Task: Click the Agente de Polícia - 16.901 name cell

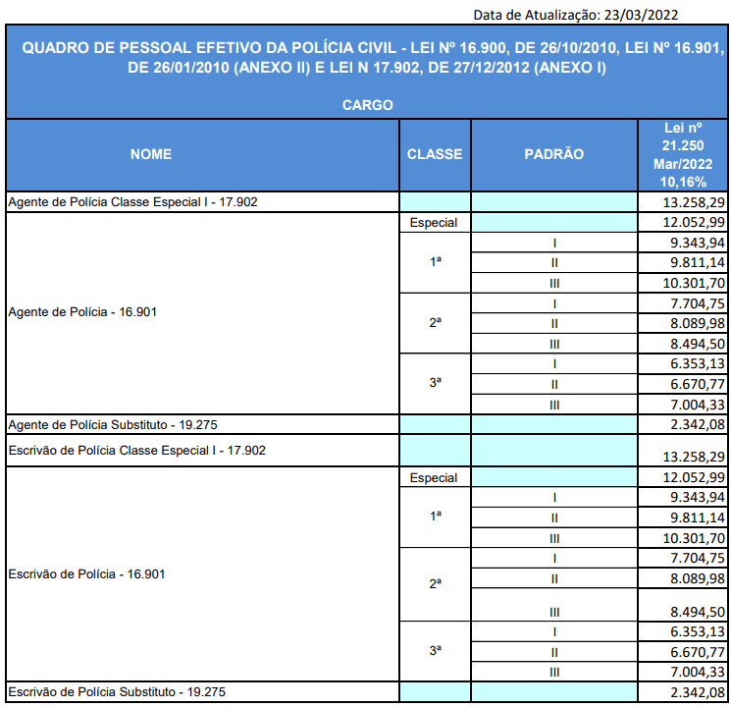Action: (x=82, y=312)
